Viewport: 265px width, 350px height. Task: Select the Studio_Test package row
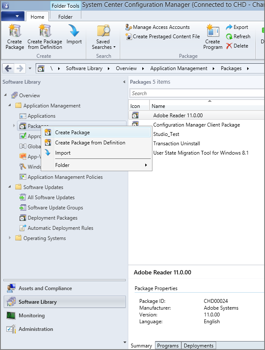(166, 134)
